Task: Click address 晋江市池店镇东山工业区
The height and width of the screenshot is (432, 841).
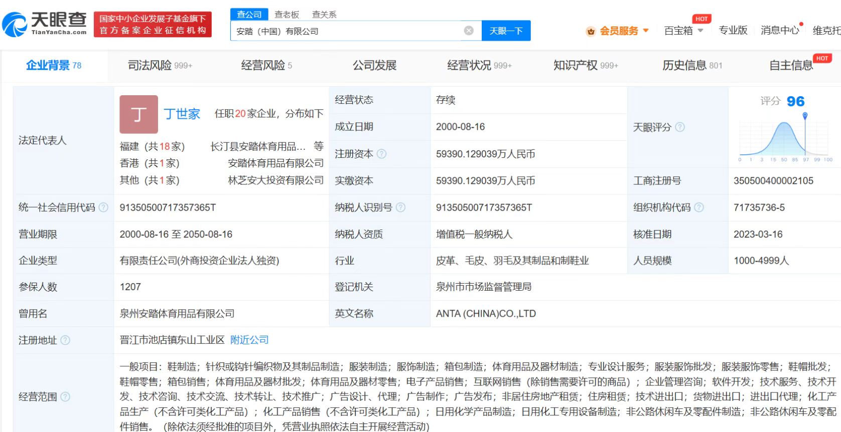Action: [x=172, y=340]
